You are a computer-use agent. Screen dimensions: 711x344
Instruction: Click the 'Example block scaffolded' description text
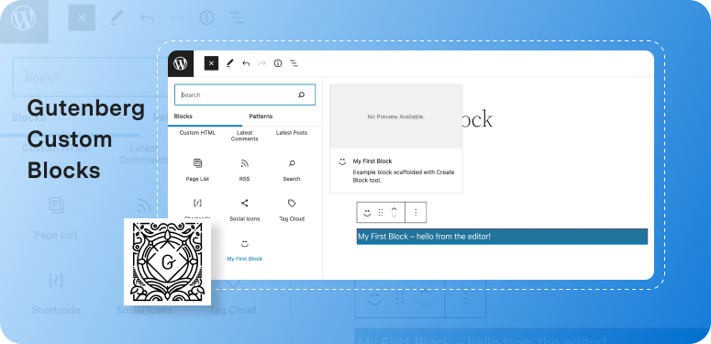pyautogui.click(x=404, y=176)
